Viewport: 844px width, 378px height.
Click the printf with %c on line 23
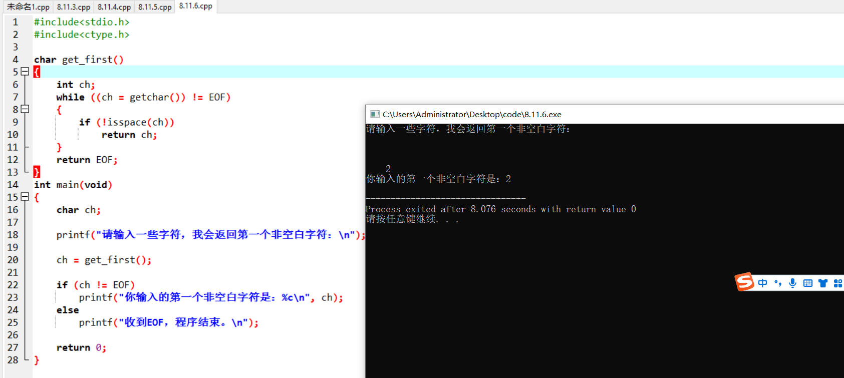[x=211, y=297]
